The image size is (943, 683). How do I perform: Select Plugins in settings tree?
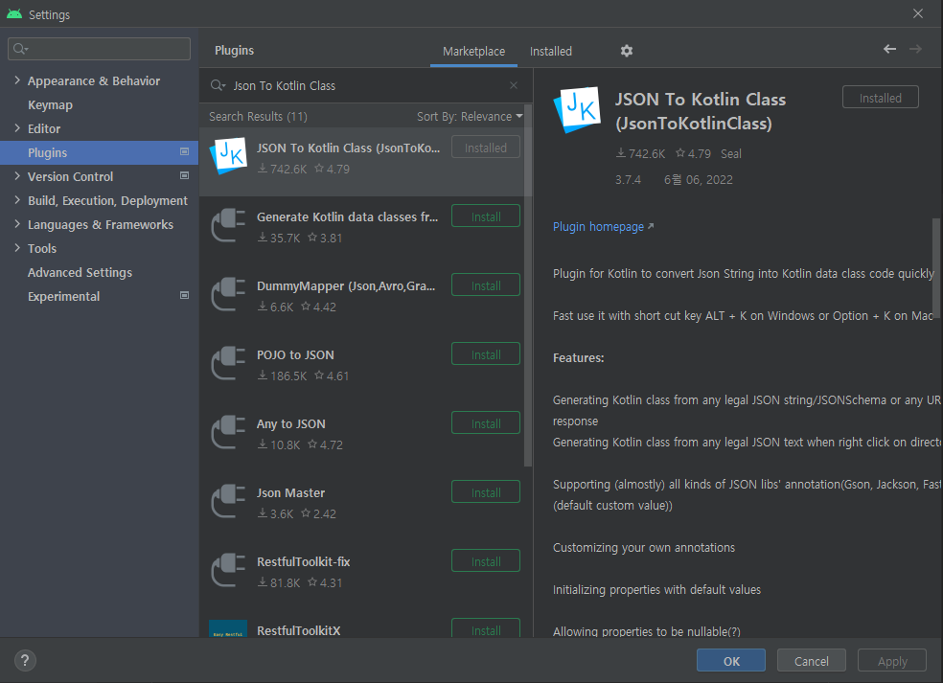(100, 152)
